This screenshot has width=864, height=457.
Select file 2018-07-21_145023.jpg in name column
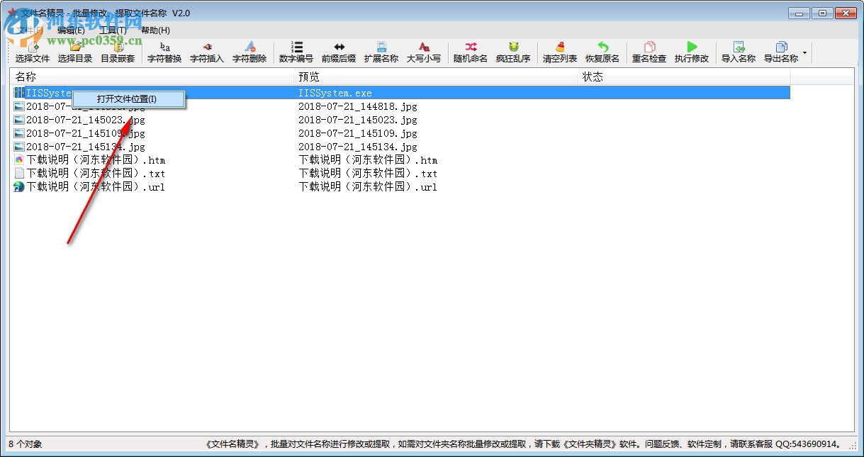[x=86, y=120]
